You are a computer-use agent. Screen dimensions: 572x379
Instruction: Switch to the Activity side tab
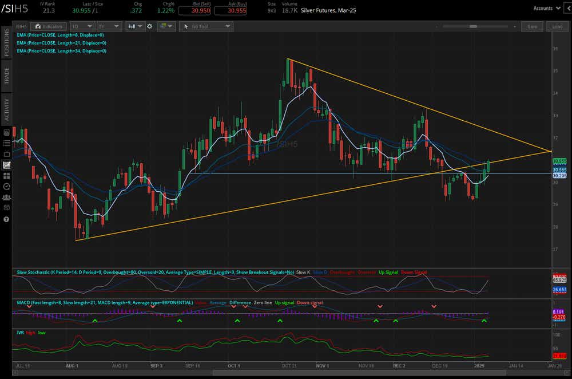pyautogui.click(x=7, y=108)
